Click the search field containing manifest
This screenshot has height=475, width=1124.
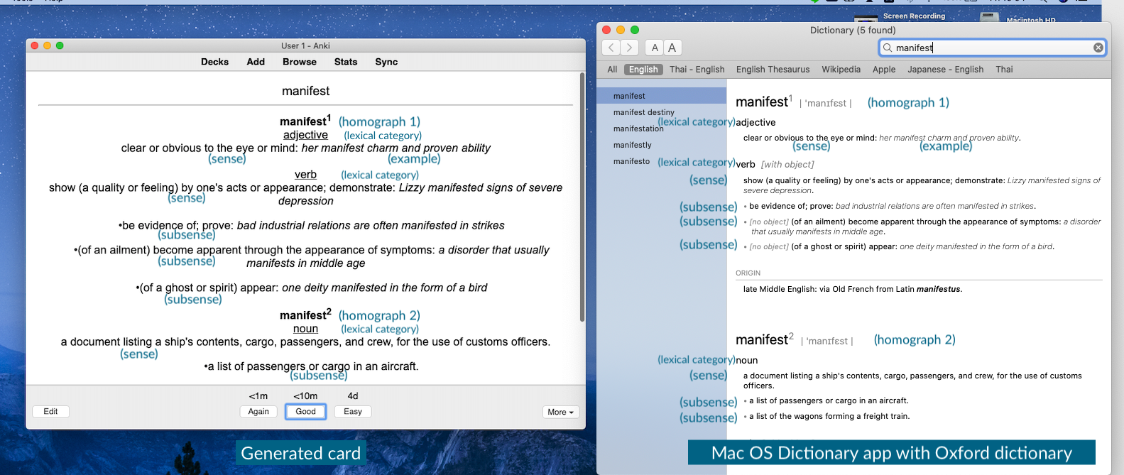(x=993, y=48)
